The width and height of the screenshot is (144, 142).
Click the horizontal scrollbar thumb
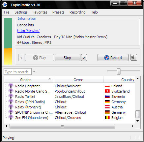(62, 126)
